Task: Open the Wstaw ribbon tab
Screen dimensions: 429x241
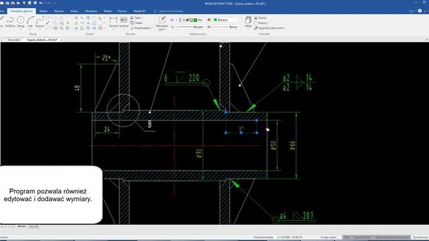Action: (44, 11)
